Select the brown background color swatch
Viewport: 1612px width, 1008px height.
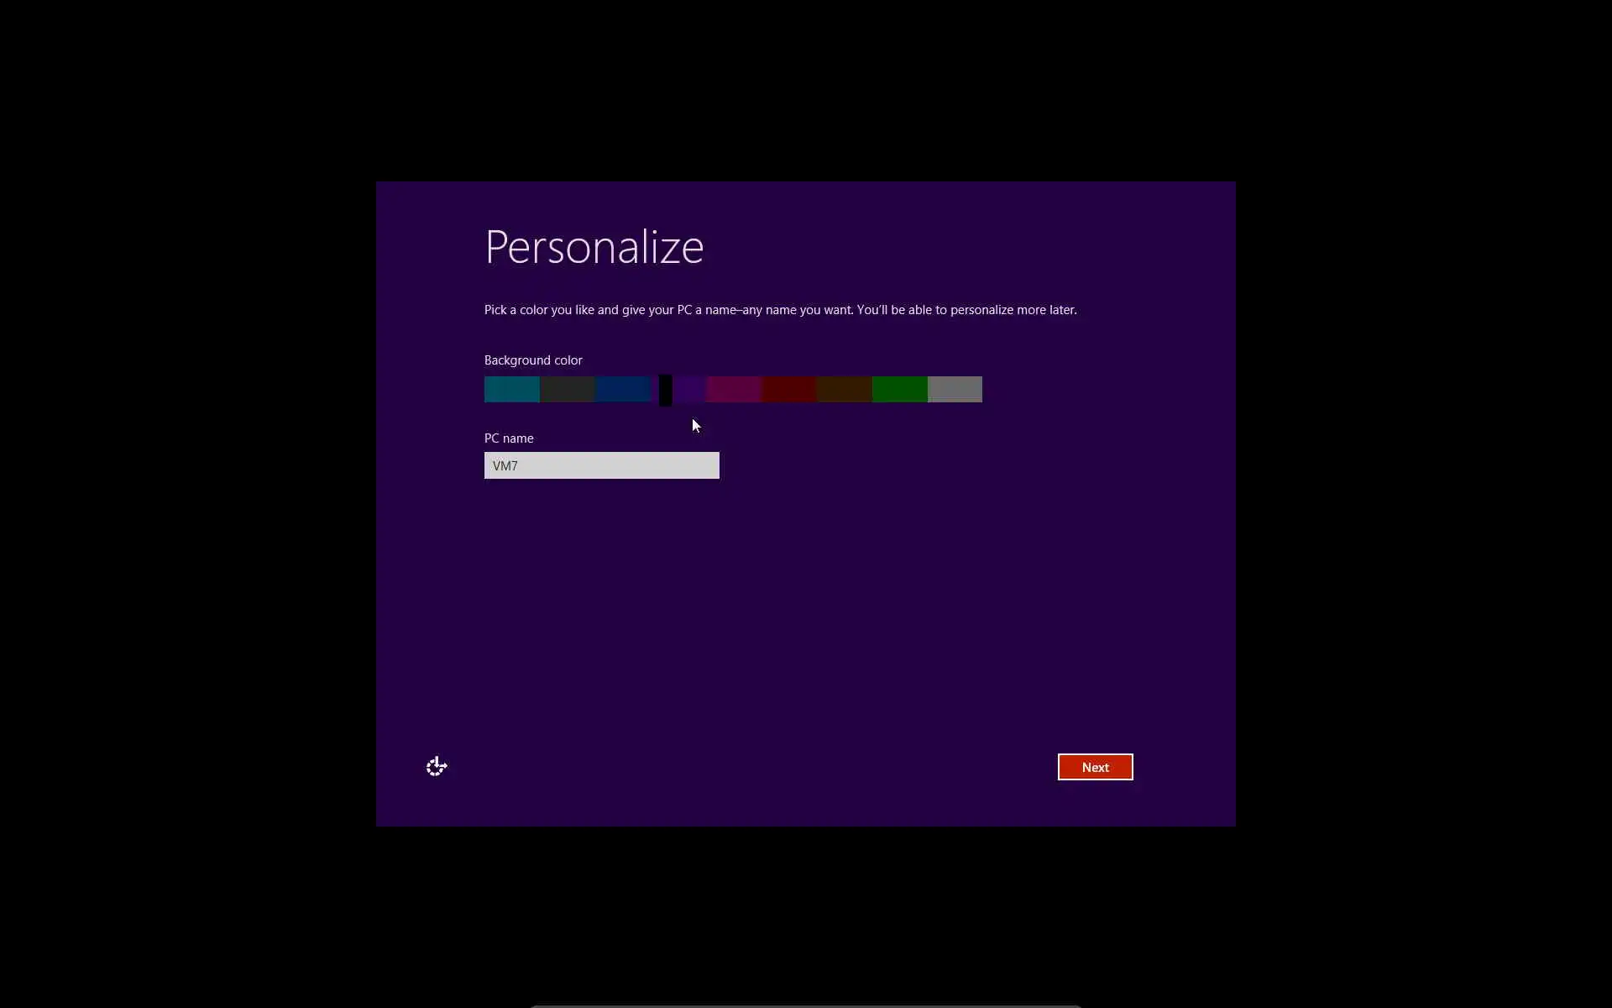click(844, 390)
